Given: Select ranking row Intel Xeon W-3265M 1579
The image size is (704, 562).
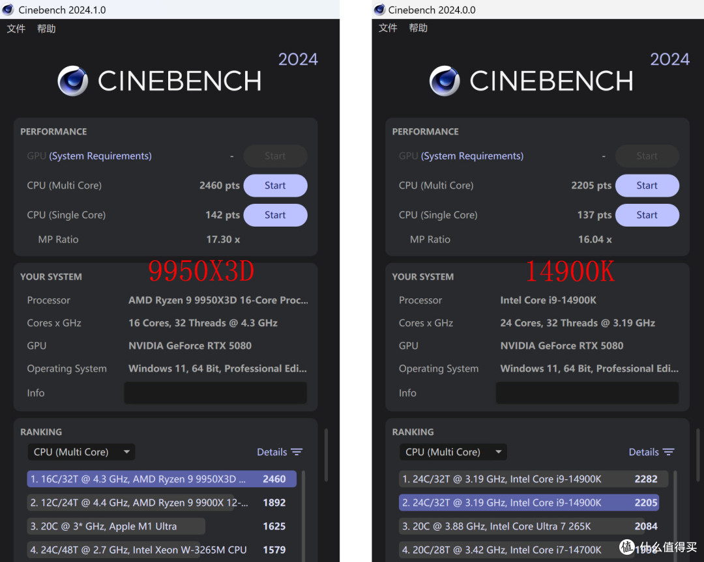Looking at the screenshot, I should point(162,550).
